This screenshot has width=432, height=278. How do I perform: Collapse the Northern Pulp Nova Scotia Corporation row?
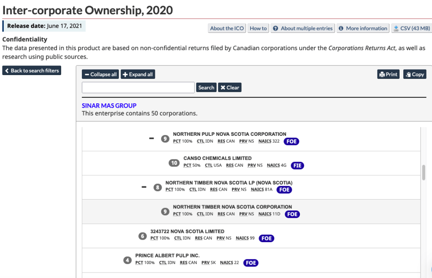151,138
